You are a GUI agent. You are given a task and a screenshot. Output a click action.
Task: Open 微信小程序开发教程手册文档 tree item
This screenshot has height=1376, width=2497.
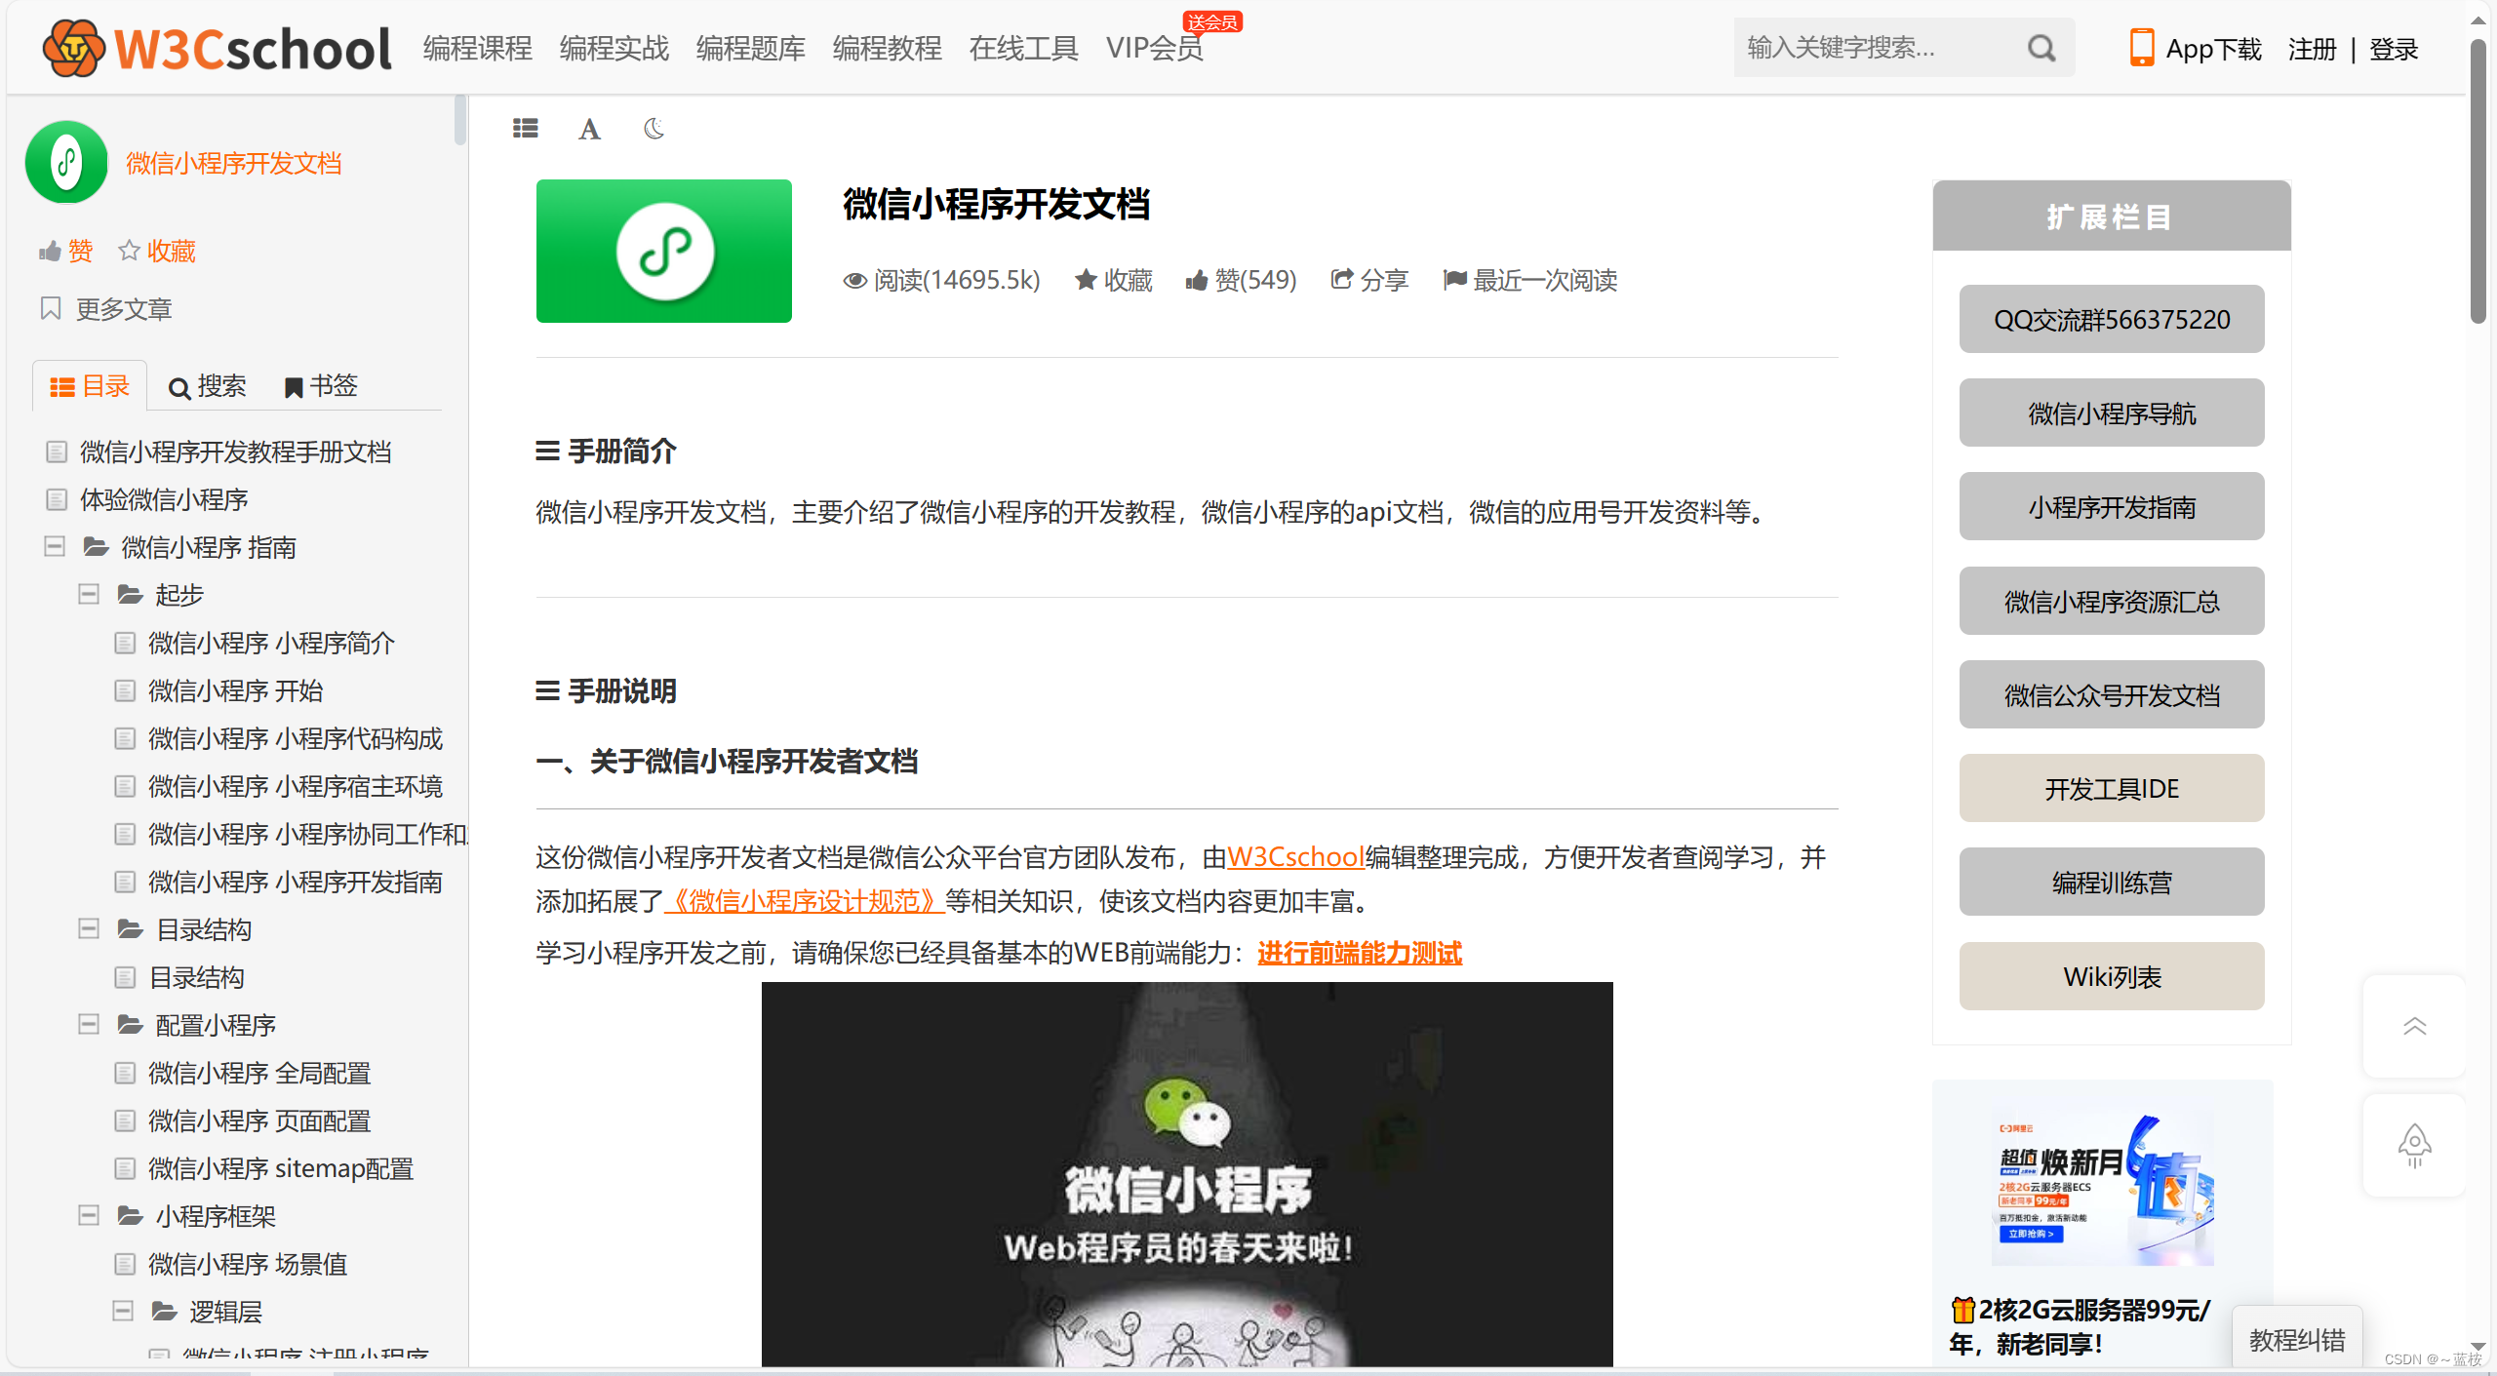[235, 451]
